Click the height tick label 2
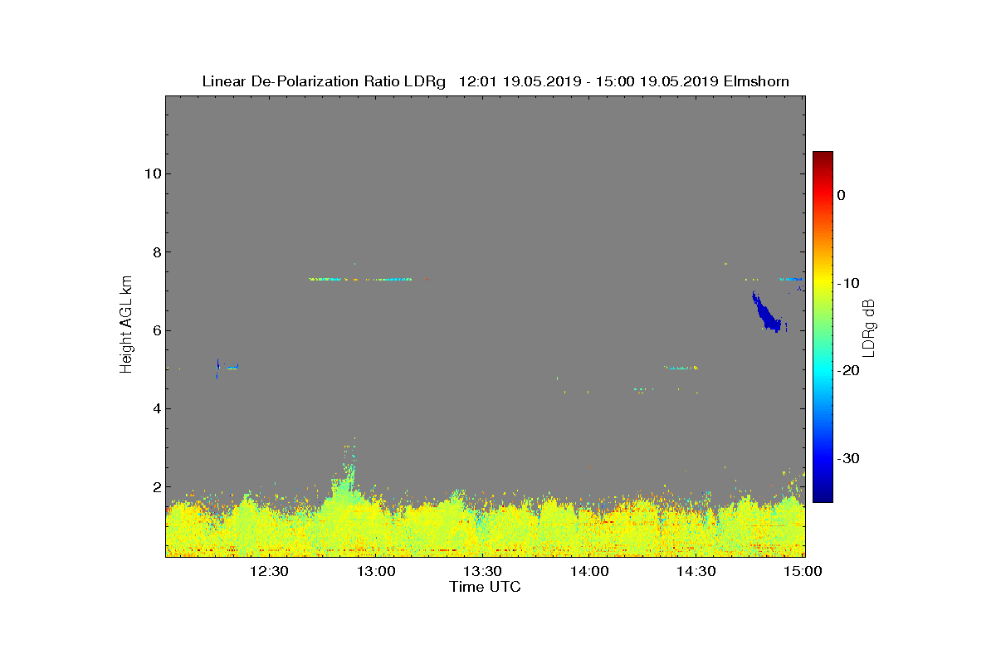 (155, 487)
